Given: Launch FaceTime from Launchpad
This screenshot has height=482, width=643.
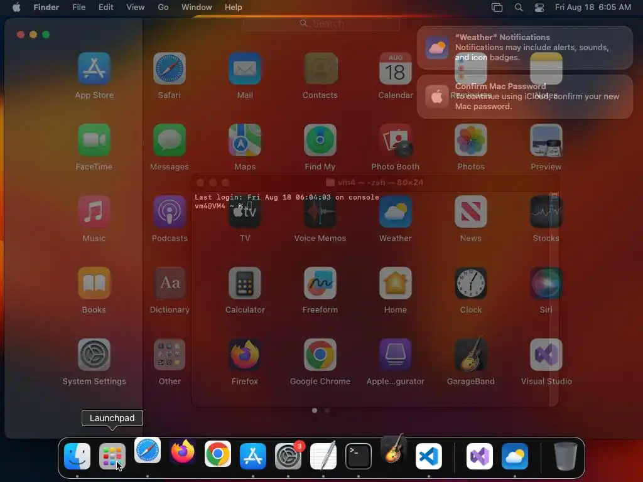Looking at the screenshot, I should (x=94, y=140).
